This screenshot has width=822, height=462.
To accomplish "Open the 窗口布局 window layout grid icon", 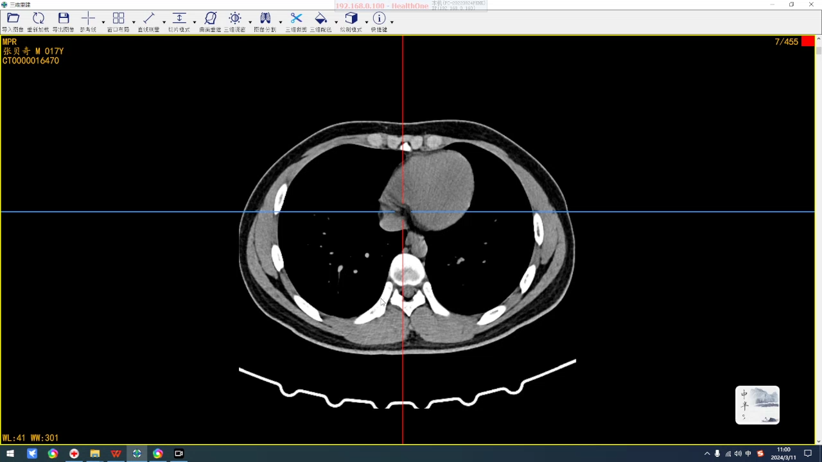I will click(118, 19).
